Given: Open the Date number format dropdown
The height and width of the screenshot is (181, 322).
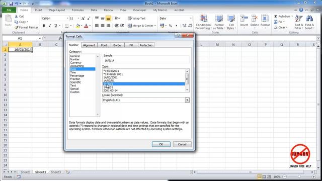Looking at the screenshot, I should tap(191, 19).
